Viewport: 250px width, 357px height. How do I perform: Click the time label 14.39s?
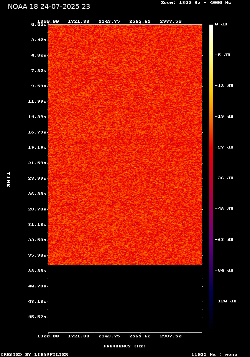[x=37, y=117]
